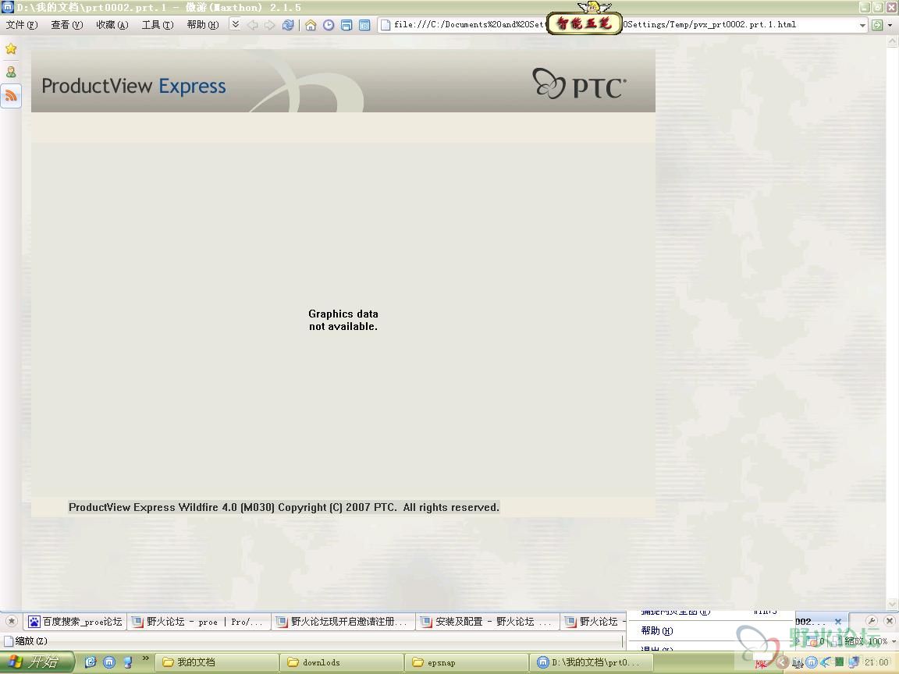Switch to the 野火论坛现开启邀请注册 tab
Image resolution: width=899 pixels, height=674 pixels.
(343, 622)
